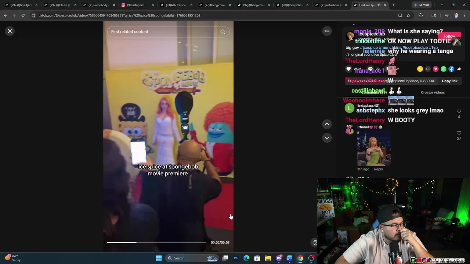Viewport: 470px width, 264px height.
Task: Open File Explorer from the taskbar
Action: click(x=268, y=258)
